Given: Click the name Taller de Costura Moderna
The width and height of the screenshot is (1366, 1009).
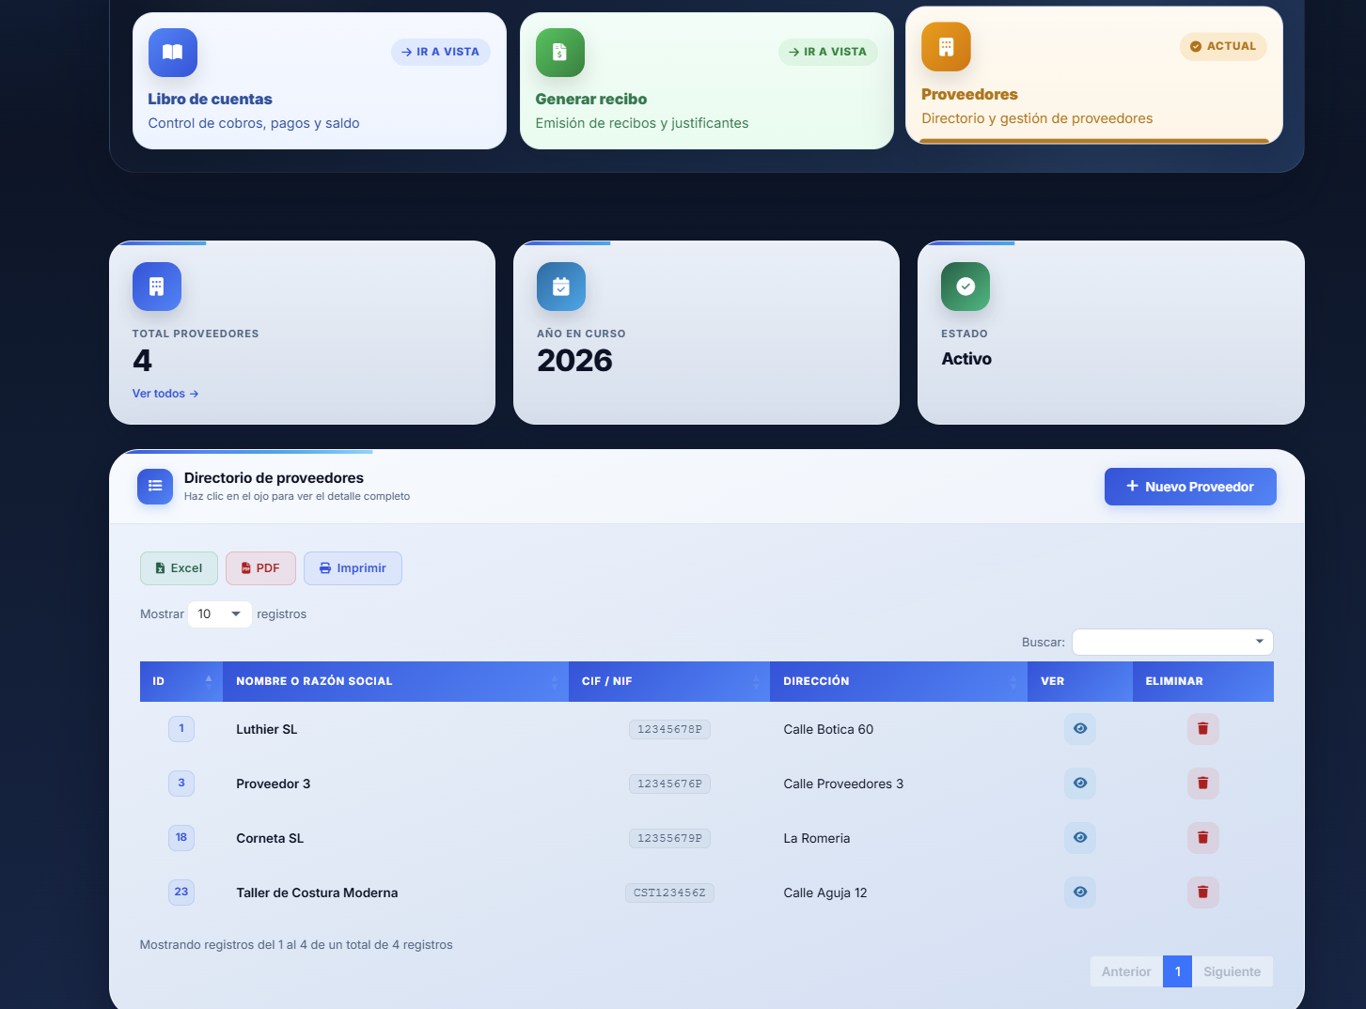Looking at the screenshot, I should coord(317,893).
